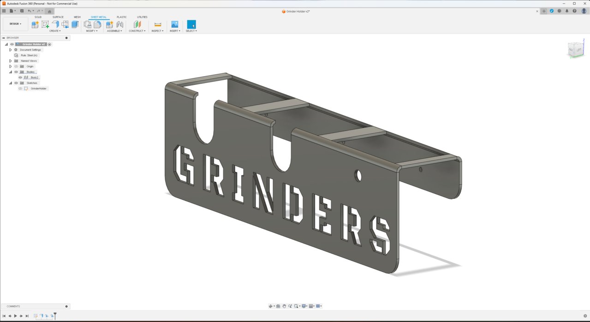Click the Unfold tool icon
Screen dimensions: 590x322
(x=87, y=24)
